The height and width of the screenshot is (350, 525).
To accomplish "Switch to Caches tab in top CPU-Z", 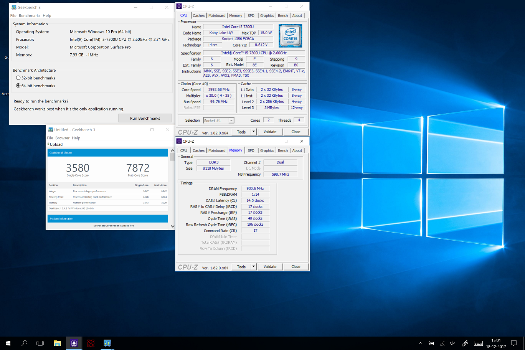I will coord(198,16).
